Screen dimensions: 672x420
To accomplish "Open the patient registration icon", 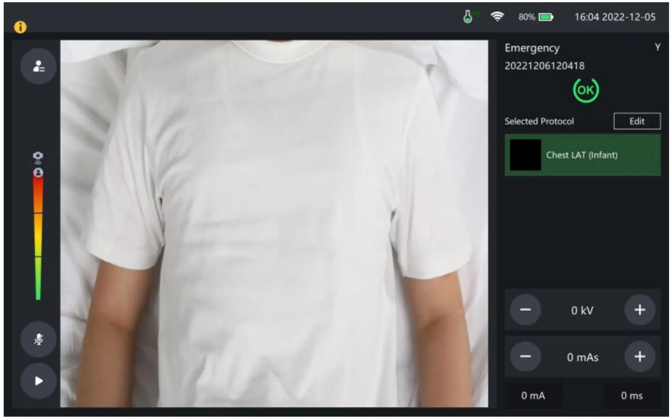I will [x=38, y=66].
